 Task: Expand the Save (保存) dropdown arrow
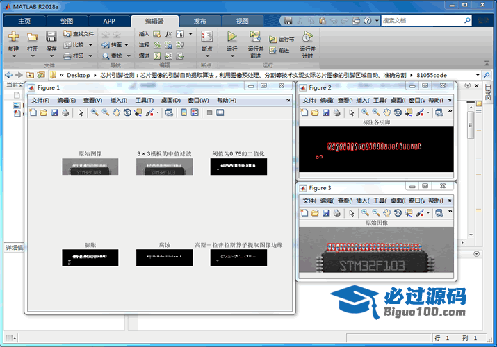click(x=51, y=56)
